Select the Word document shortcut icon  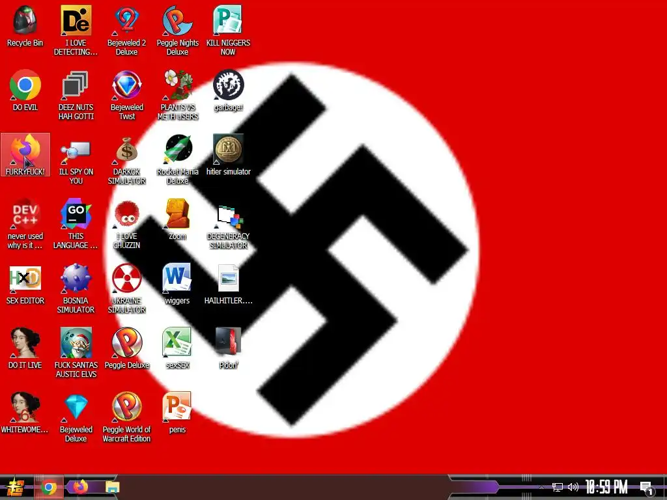click(177, 279)
